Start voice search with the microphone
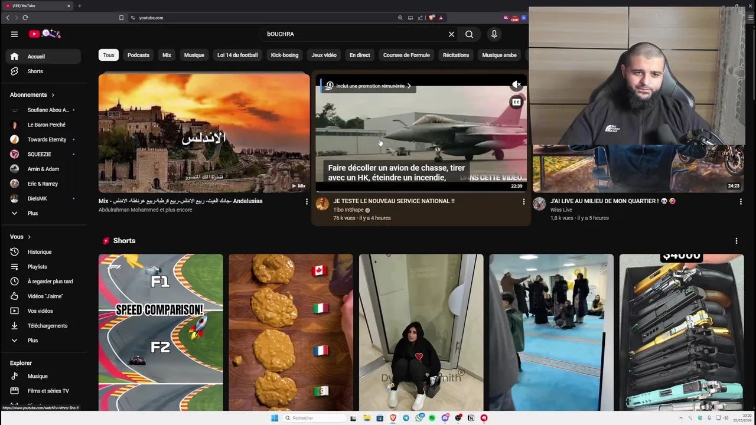Viewport: 756px width, 425px height. (x=494, y=34)
